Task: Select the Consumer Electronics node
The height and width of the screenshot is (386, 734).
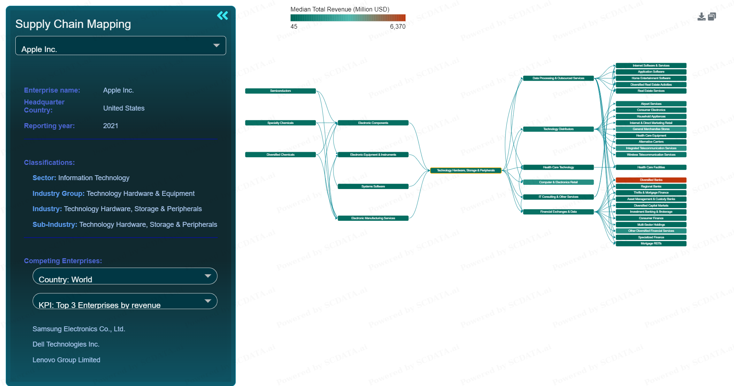Action: click(x=651, y=110)
